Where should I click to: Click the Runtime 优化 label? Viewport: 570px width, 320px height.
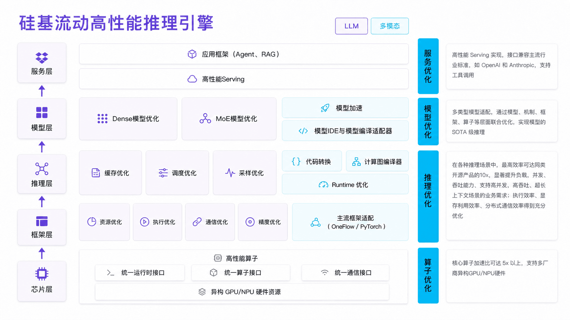click(x=350, y=185)
